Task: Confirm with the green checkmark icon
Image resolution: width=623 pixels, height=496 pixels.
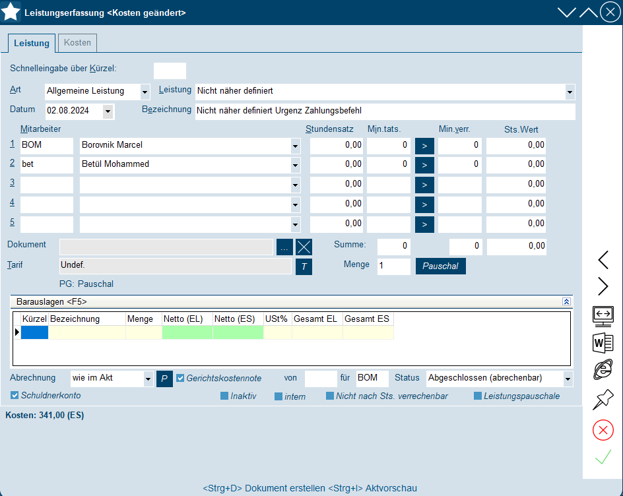Action: tap(603, 456)
